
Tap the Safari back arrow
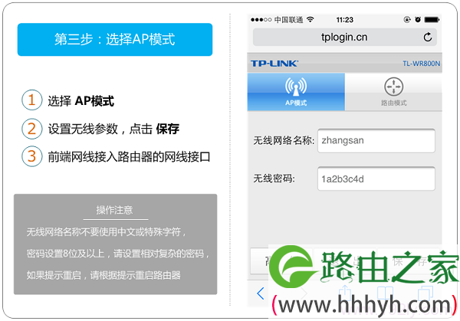[x=261, y=293]
